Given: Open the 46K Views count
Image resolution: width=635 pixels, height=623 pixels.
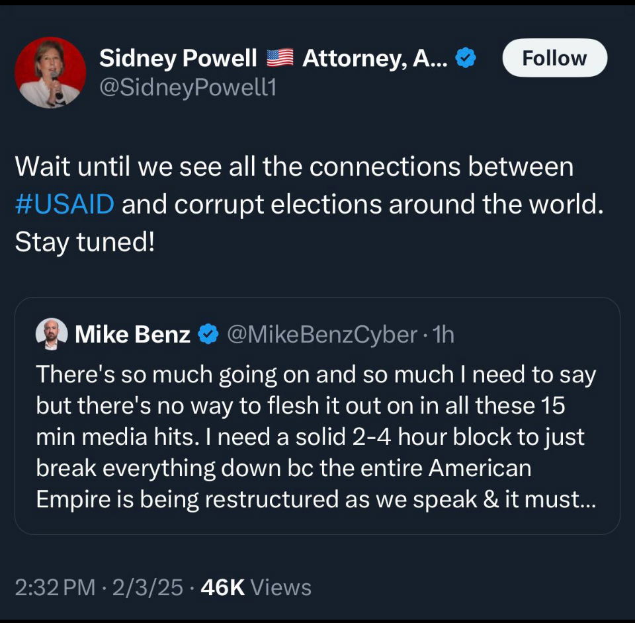Looking at the screenshot, I should (x=255, y=587).
